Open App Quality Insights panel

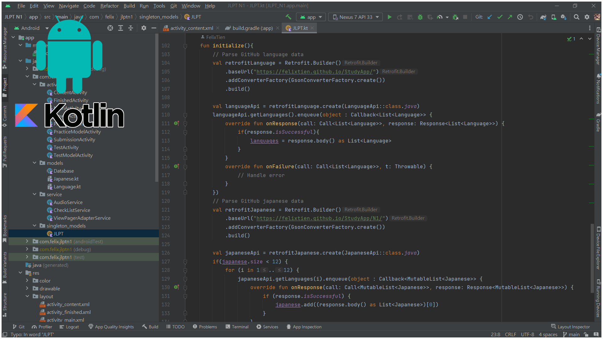111,327
